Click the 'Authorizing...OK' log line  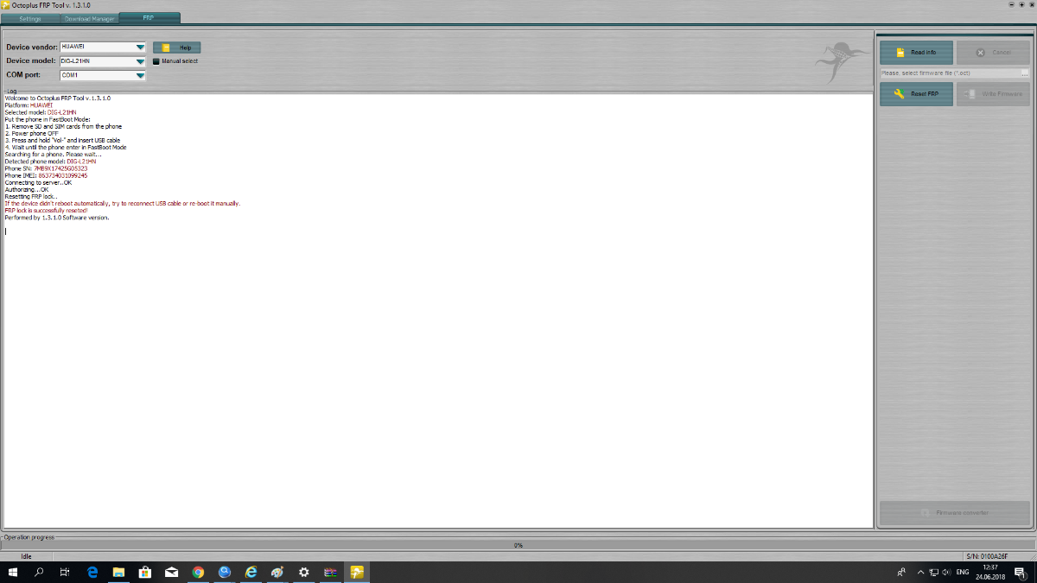[x=27, y=190]
